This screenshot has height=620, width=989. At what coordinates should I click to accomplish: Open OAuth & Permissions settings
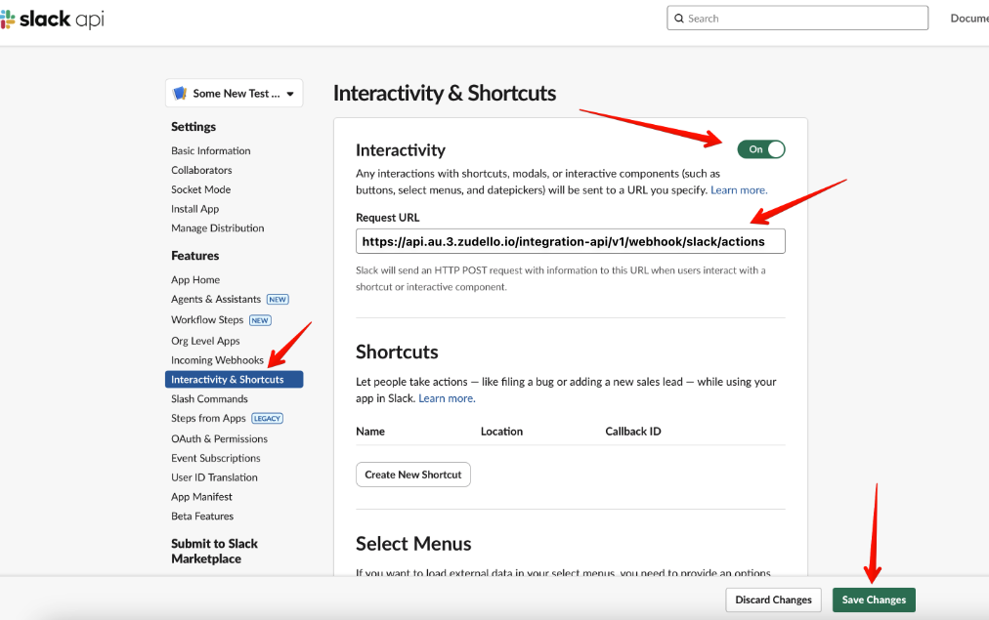click(219, 439)
